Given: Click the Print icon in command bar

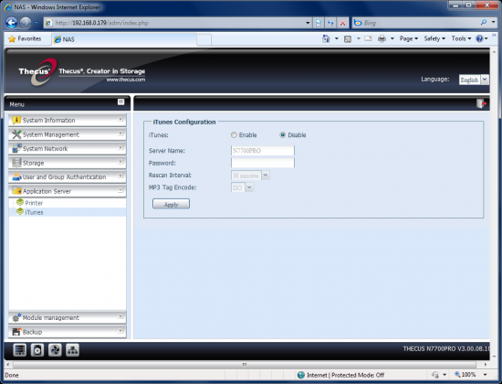Looking at the screenshot, I should pyautogui.click(x=382, y=38).
